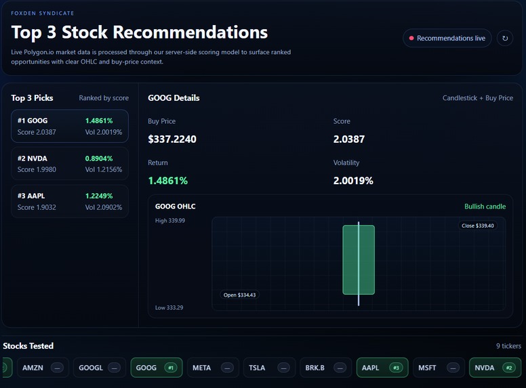This screenshot has width=526, height=388.
Task: Click the BRK.B ticker chip
Action: click(326, 368)
